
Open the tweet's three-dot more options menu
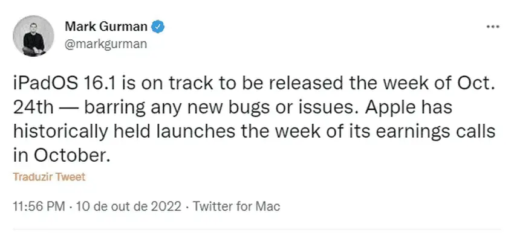pyautogui.click(x=493, y=27)
